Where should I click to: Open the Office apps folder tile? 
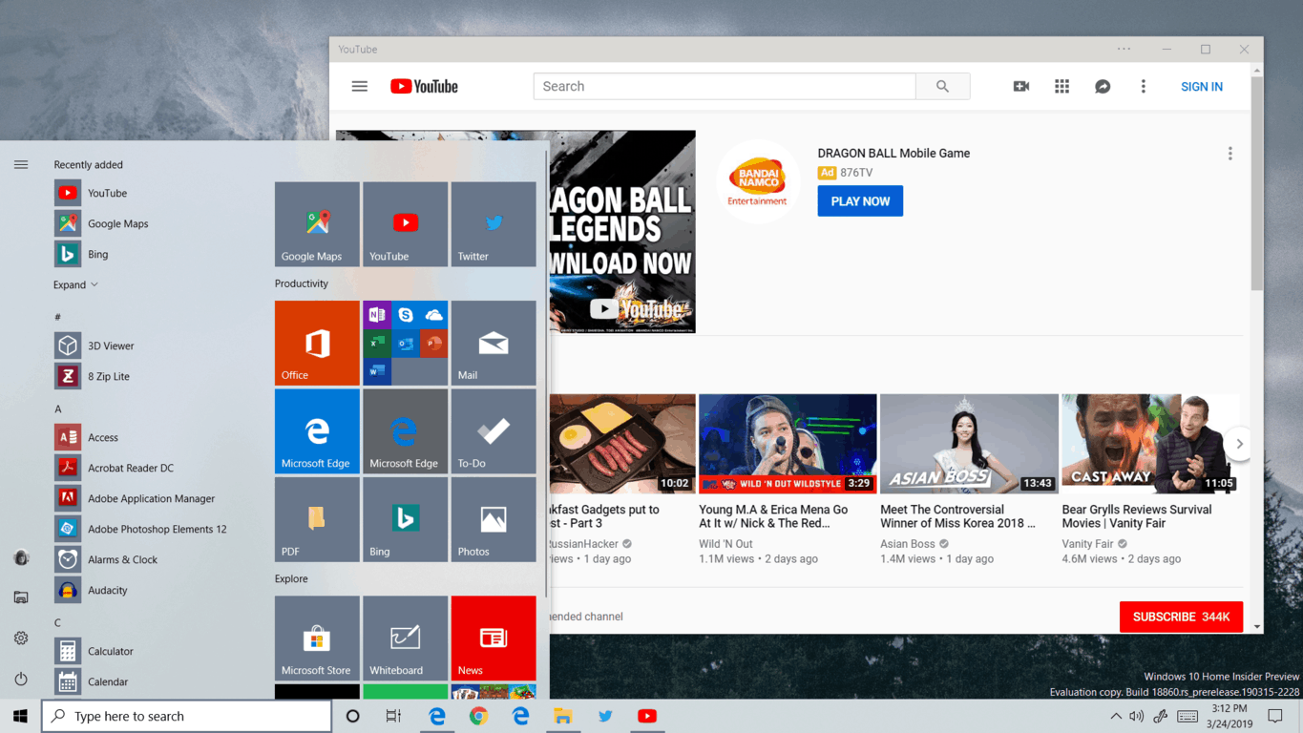[x=405, y=343]
